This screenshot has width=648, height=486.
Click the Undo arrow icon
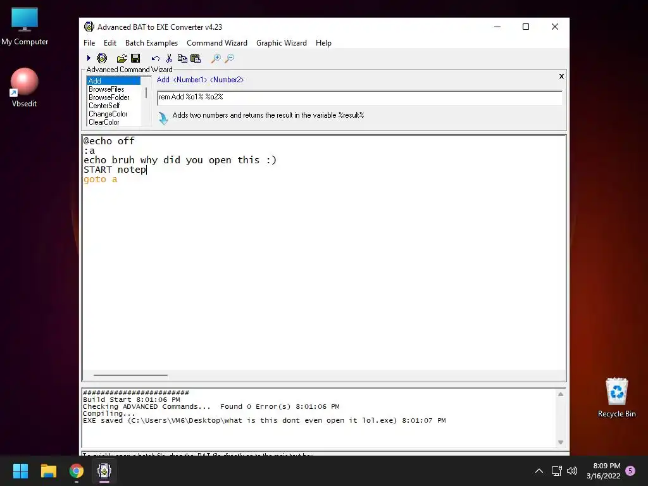[x=156, y=58]
